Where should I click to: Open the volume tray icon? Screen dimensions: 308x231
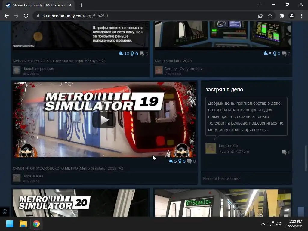pyautogui.click(x=279, y=224)
